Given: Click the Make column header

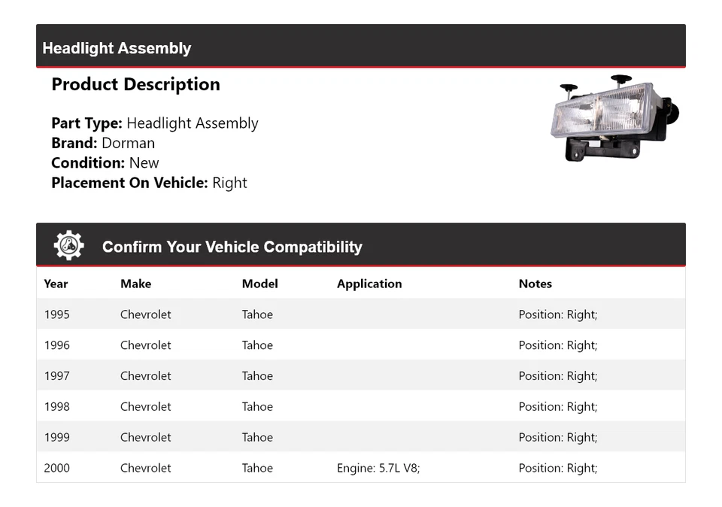Looking at the screenshot, I should tap(135, 284).
